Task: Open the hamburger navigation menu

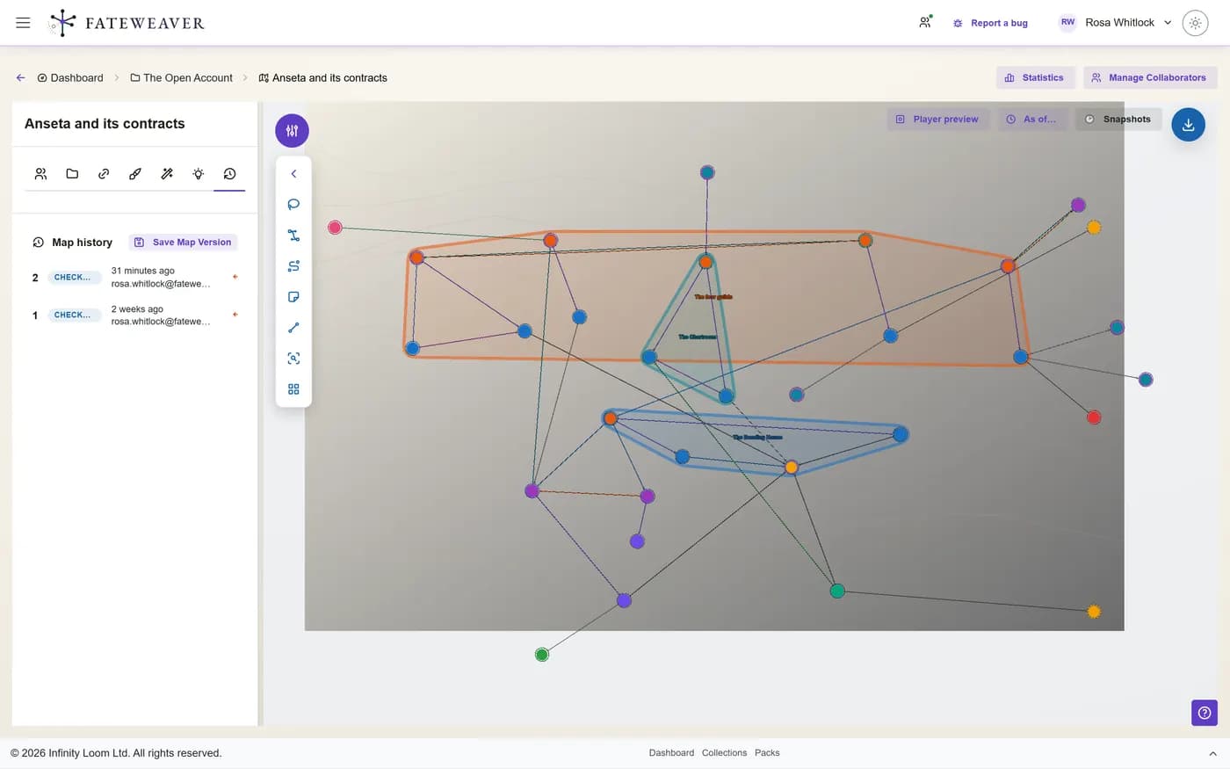Action: pyautogui.click(x=23, y=23)
